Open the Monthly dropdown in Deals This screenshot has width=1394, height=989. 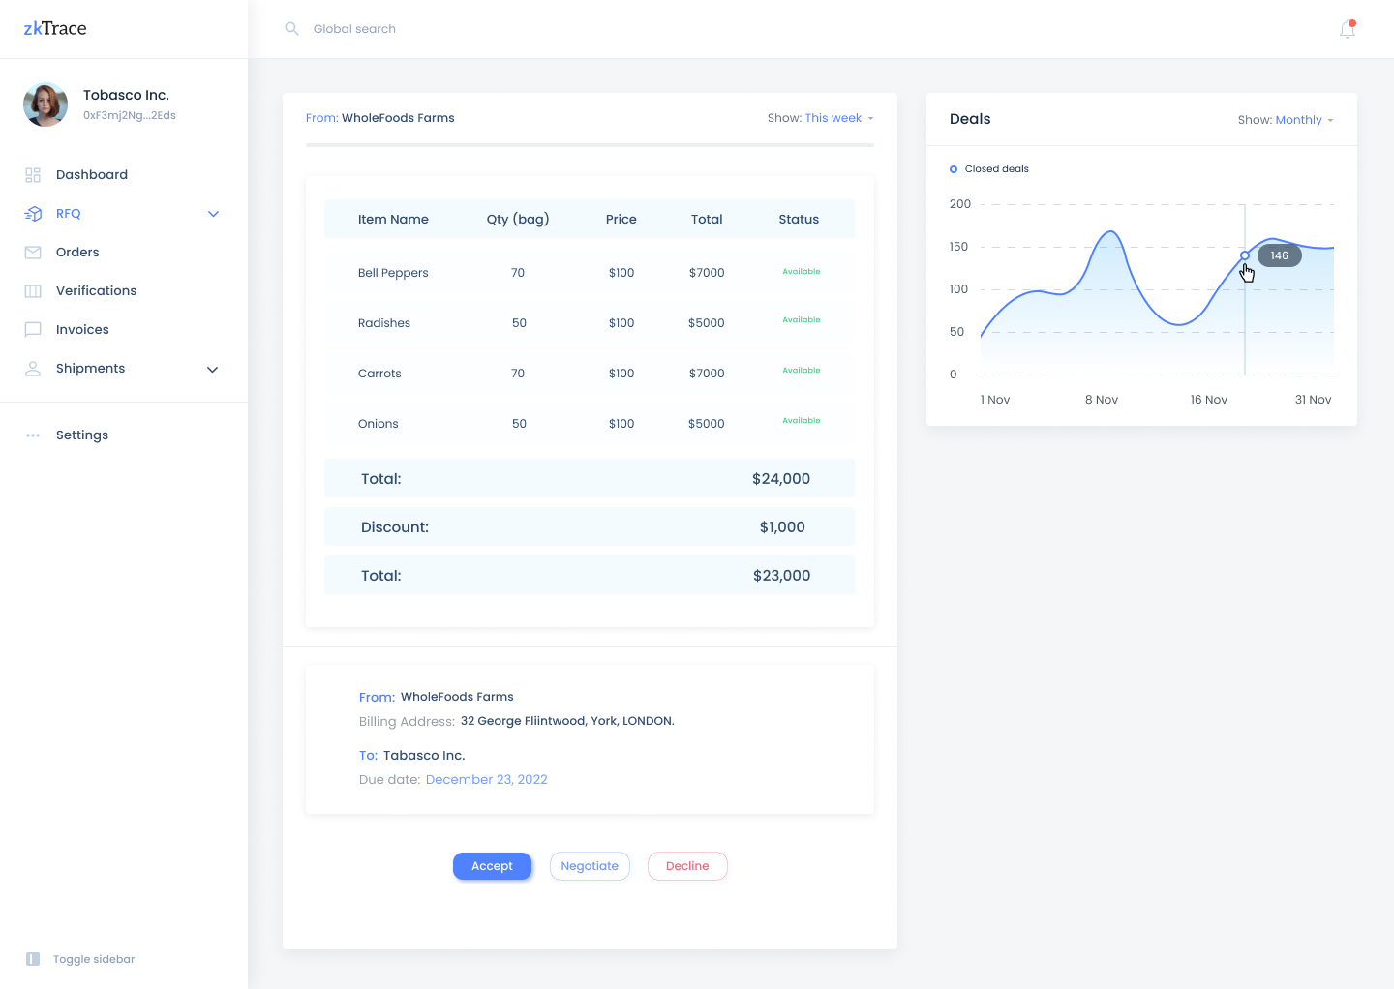pos(1304,120)
